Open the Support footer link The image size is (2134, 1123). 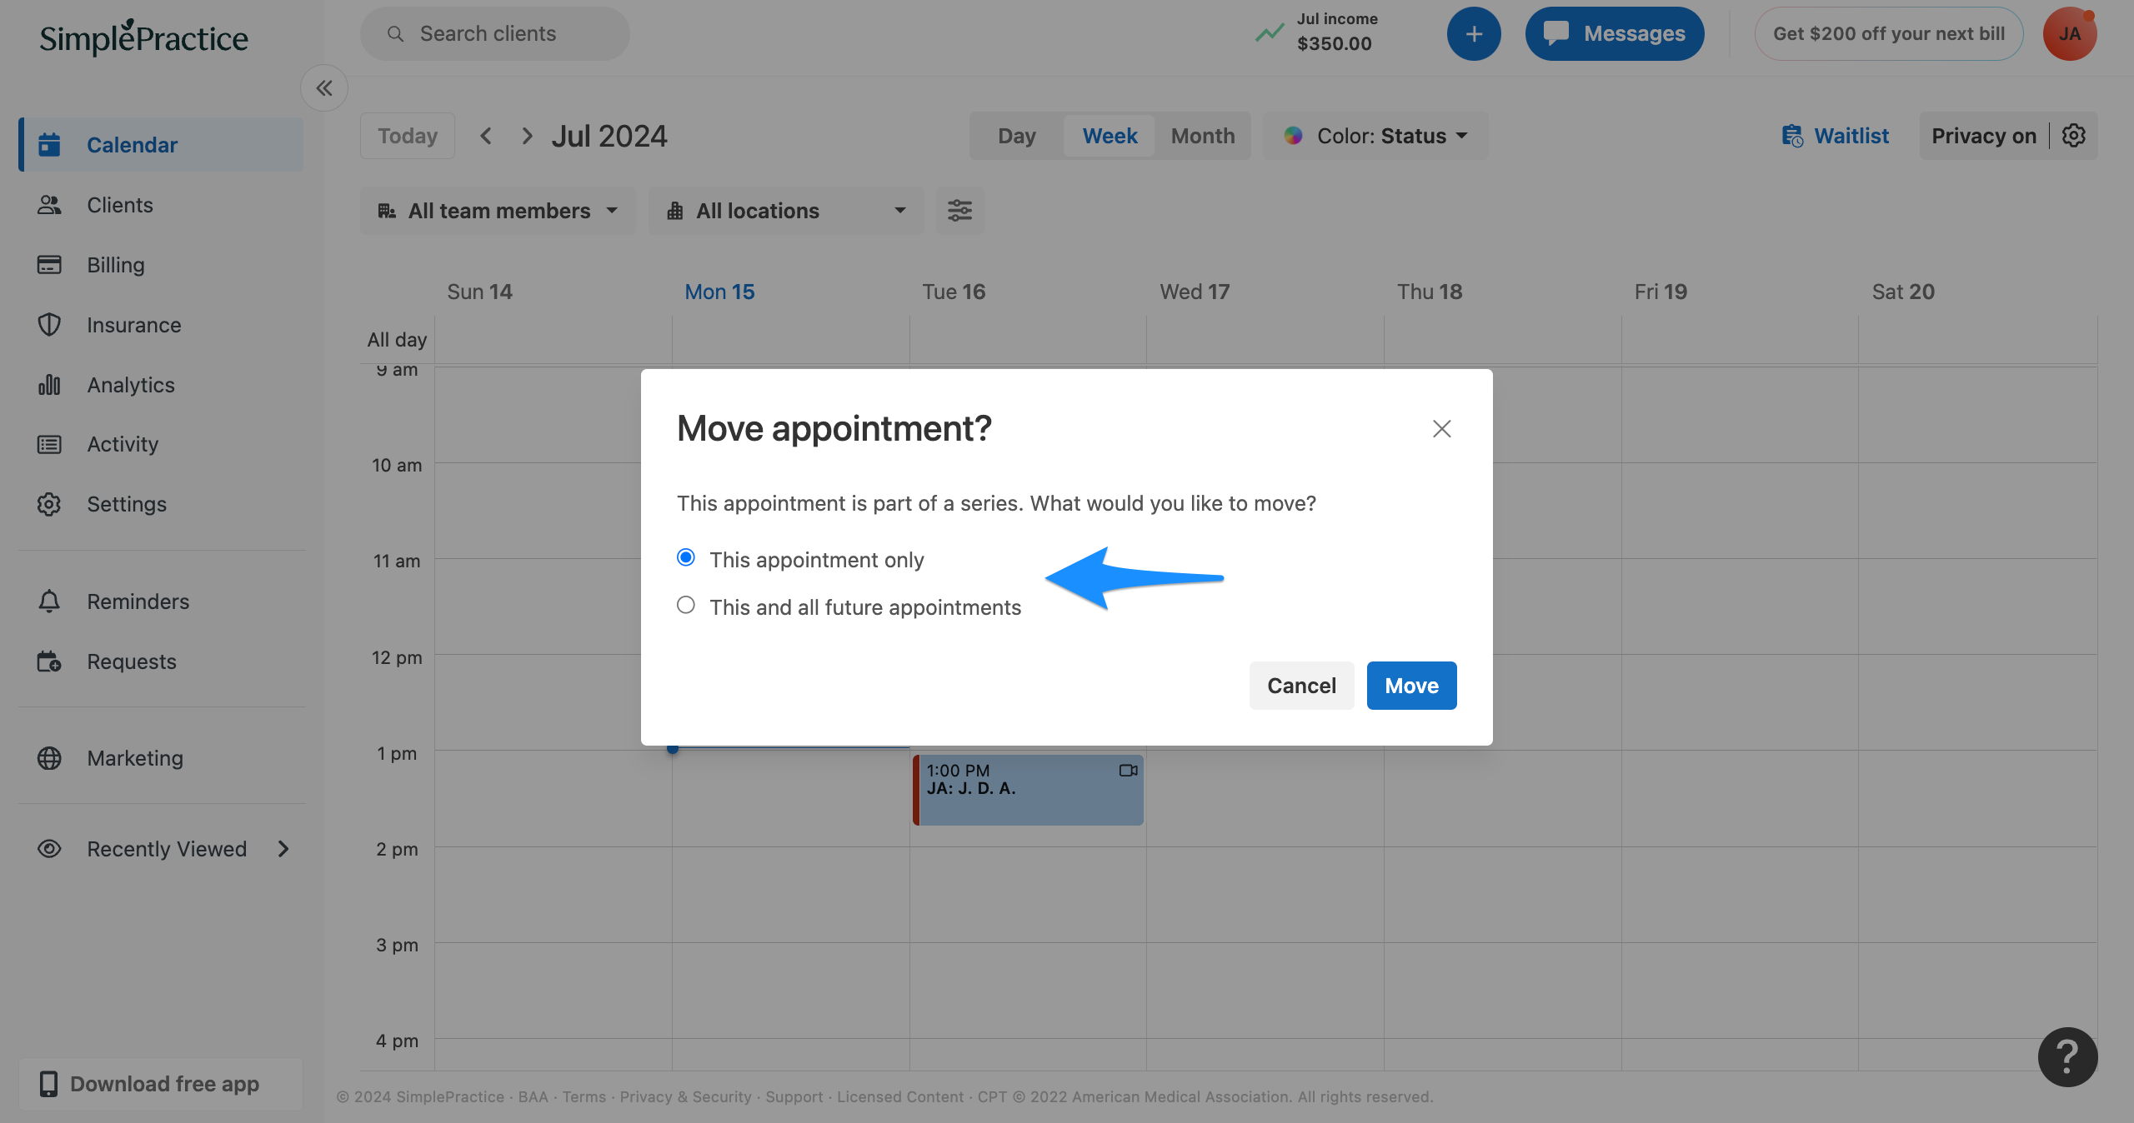click(794, 1096)
